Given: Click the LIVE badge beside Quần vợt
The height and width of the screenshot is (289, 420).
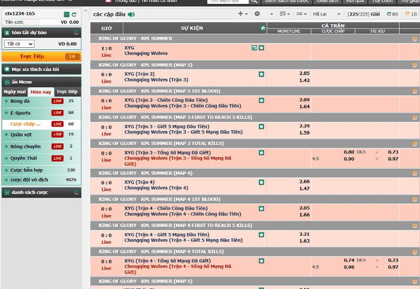Looking at the screenshot, I should coord(58,135).
